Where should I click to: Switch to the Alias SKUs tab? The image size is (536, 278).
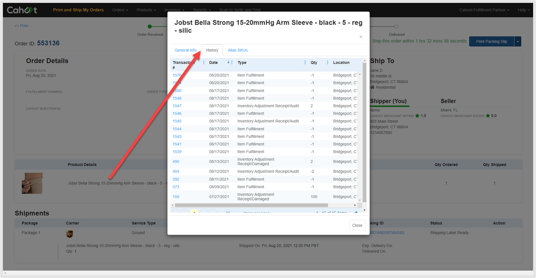[238, 50]
